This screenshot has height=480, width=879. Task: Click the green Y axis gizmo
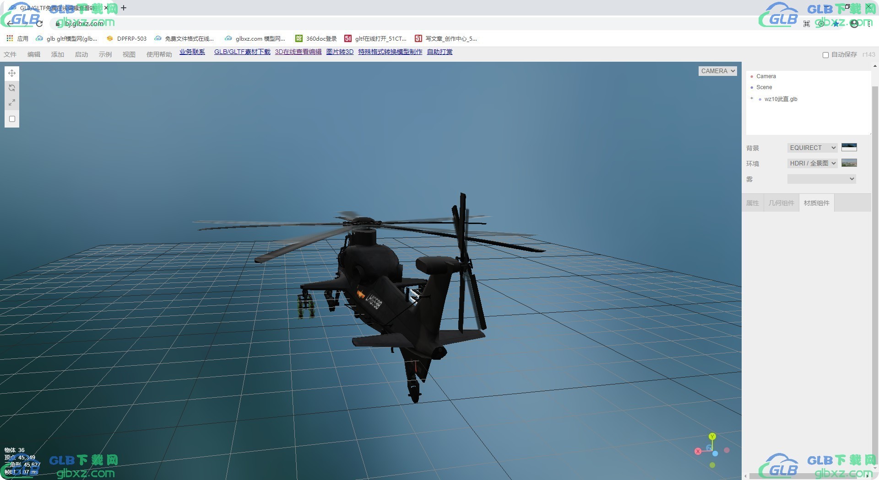click(x=712, y=436)
